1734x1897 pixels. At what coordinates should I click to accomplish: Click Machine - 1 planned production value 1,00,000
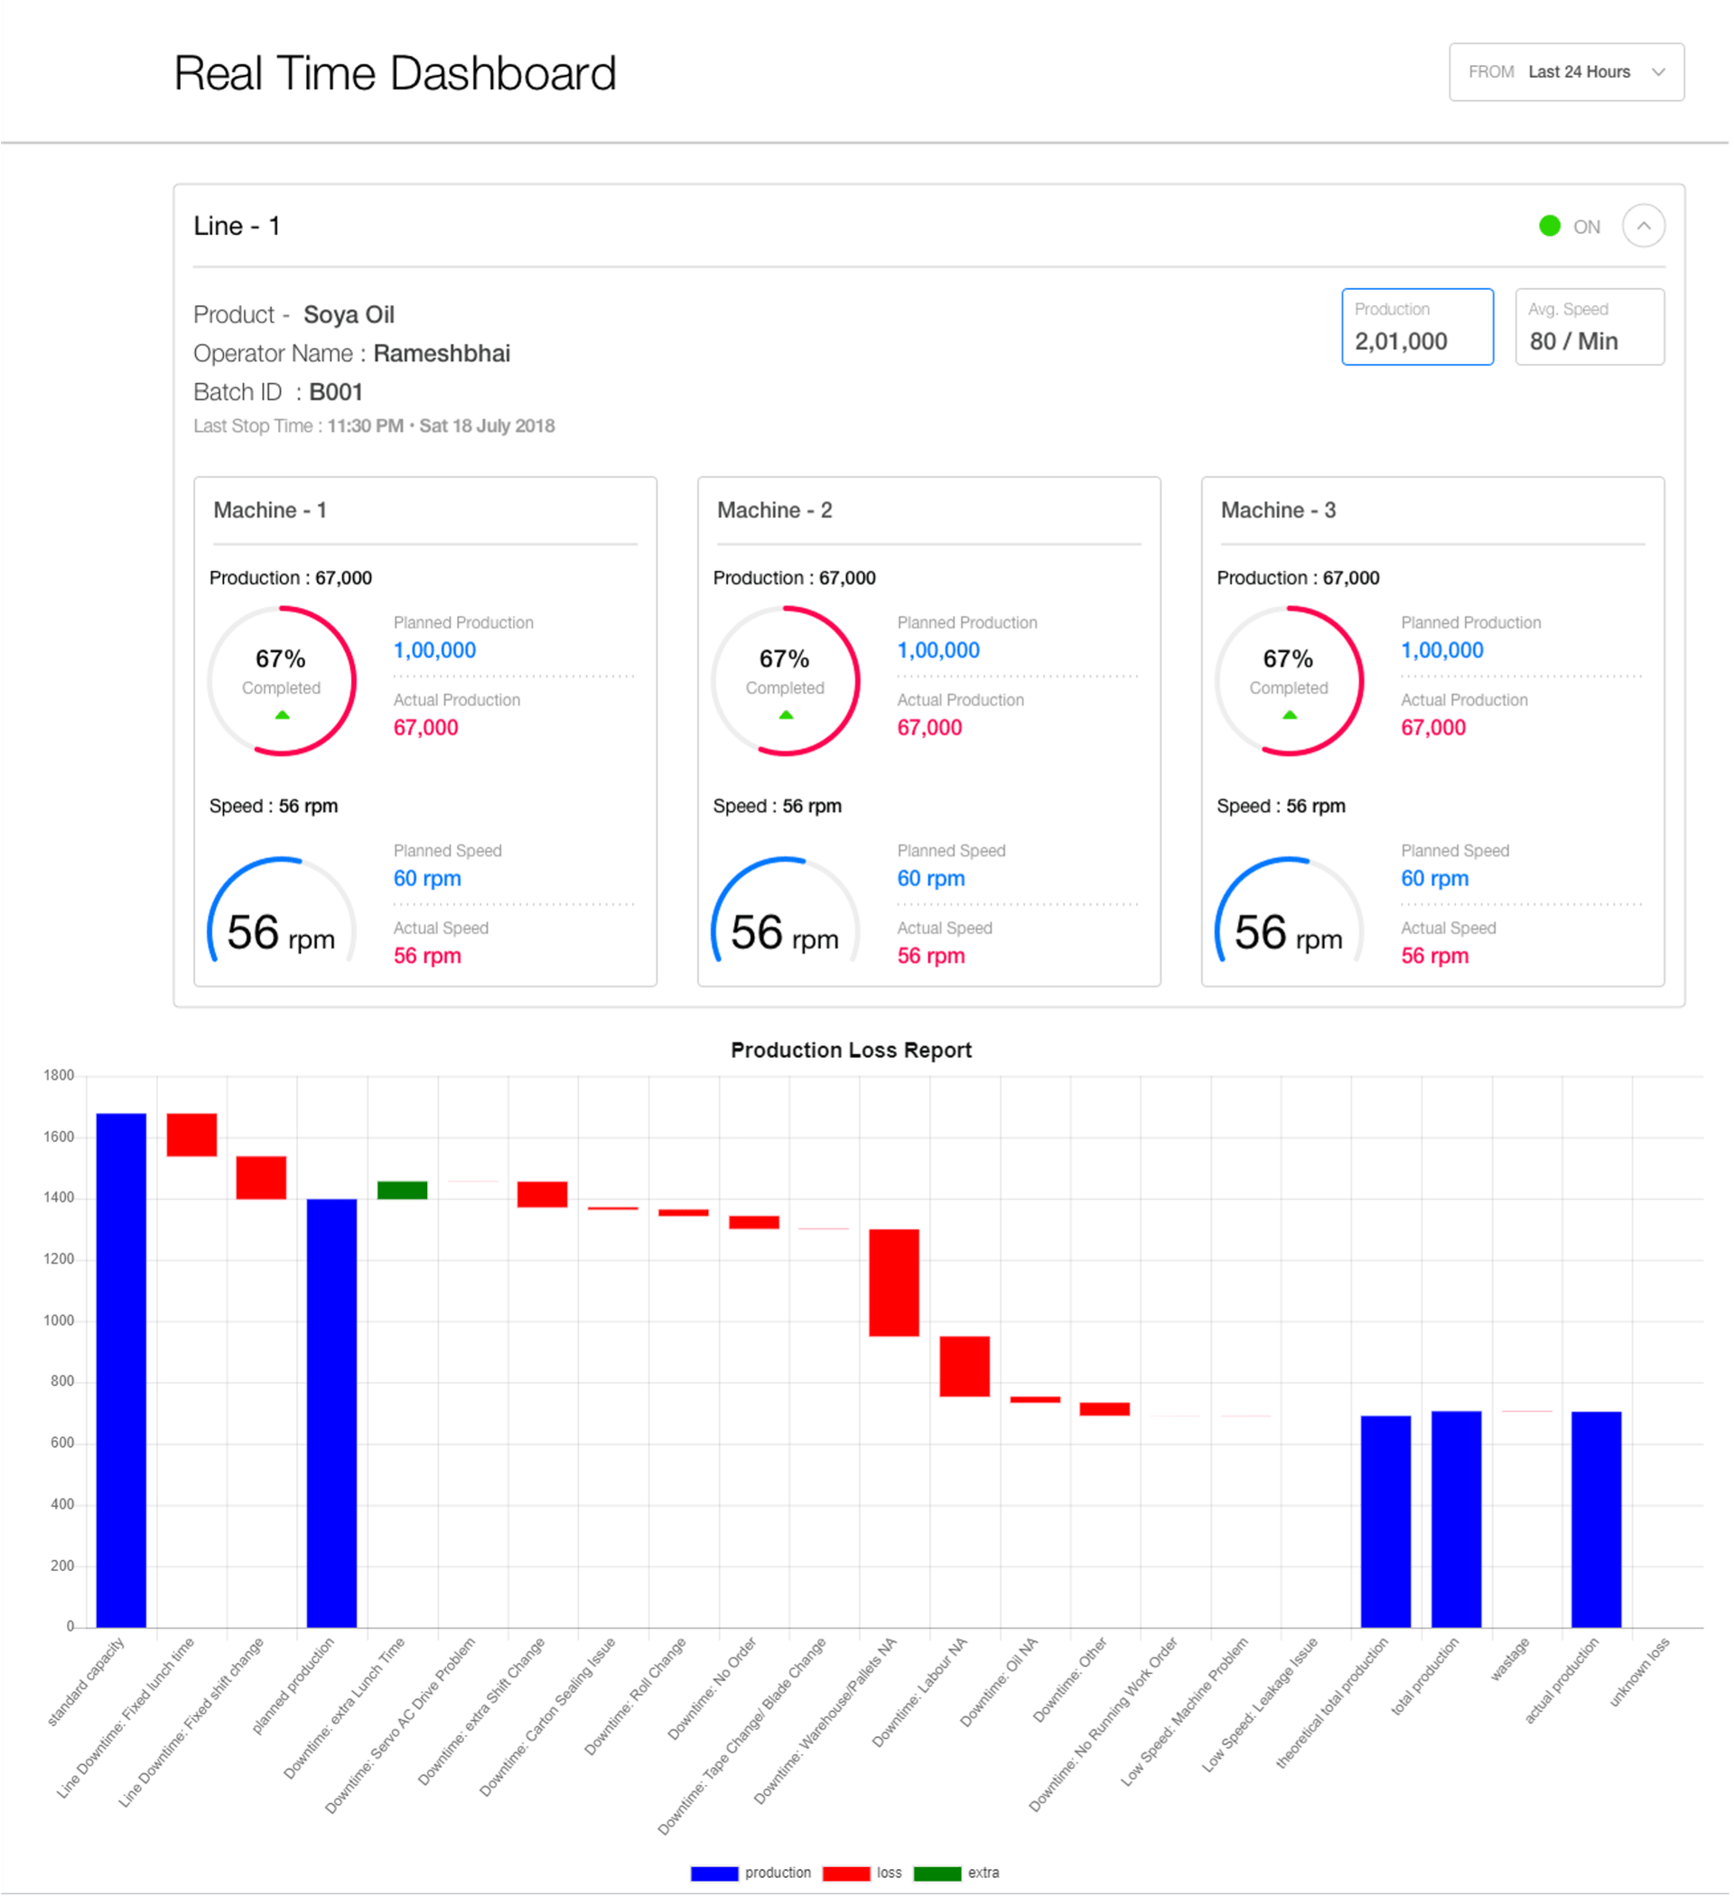click(x=434, y=650)
